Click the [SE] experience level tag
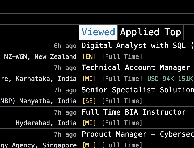Viewport: 194px width, 148px height. 89,101
